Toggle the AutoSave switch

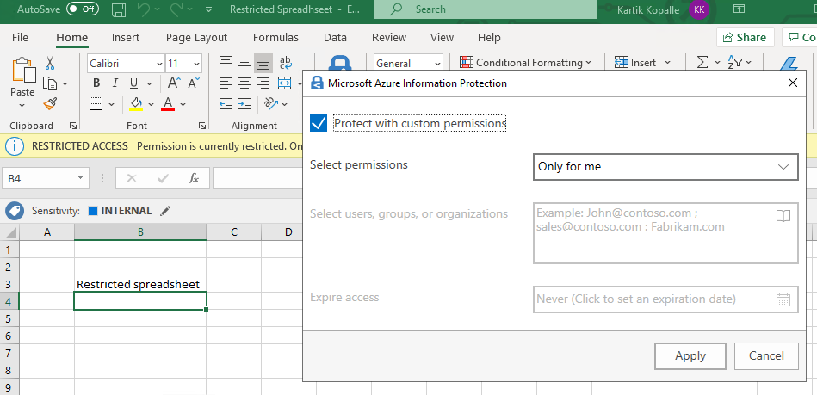pyautogui.click(x=83, y=9)
